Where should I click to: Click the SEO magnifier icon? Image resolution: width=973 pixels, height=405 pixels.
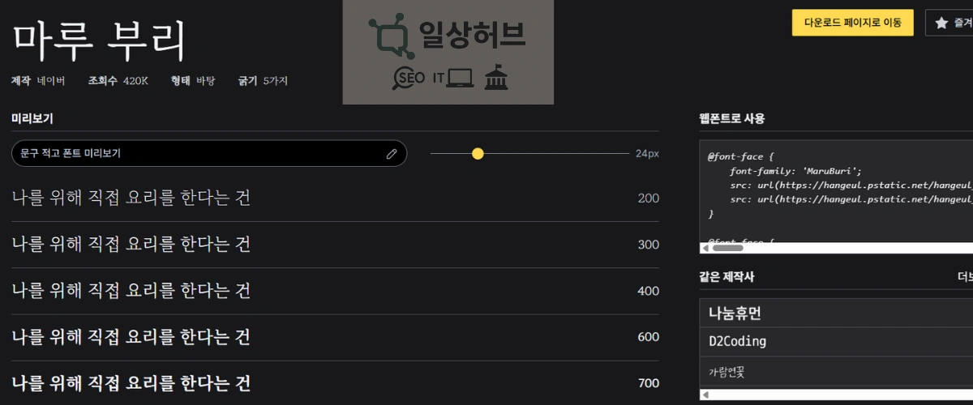click(x=409, y=78)
